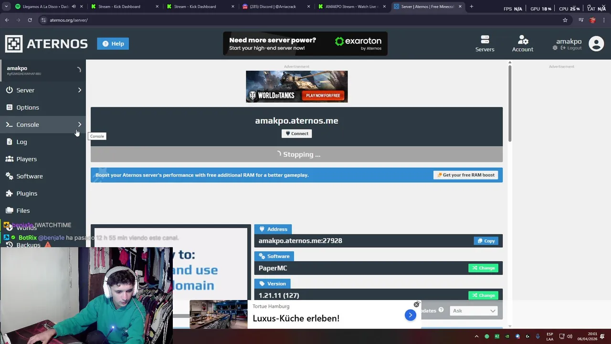611x344 pixels.
Task: Click the green 42 tray icon
Action: pos(497,336)
